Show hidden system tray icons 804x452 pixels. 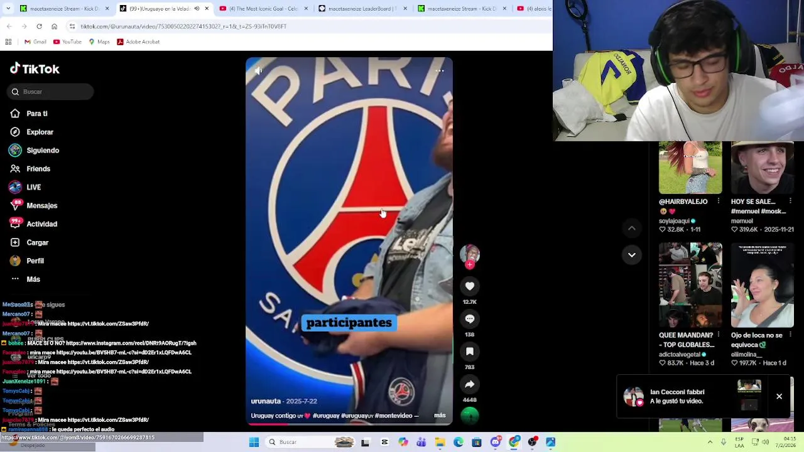click(x=710, y=442)
